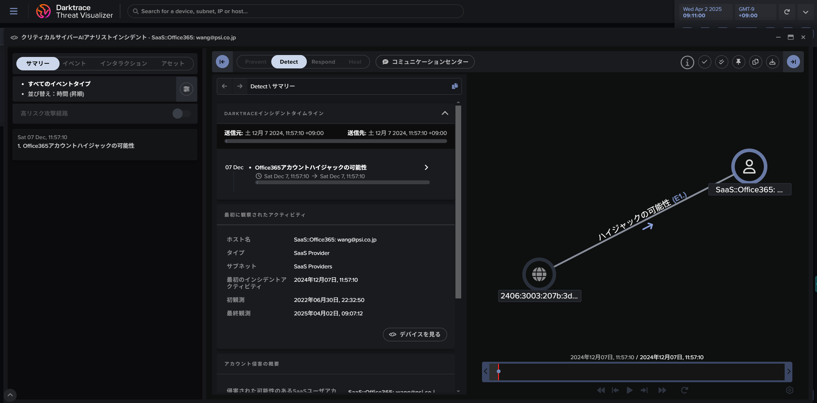Open コミュニケーションセンター

[425, 62]
